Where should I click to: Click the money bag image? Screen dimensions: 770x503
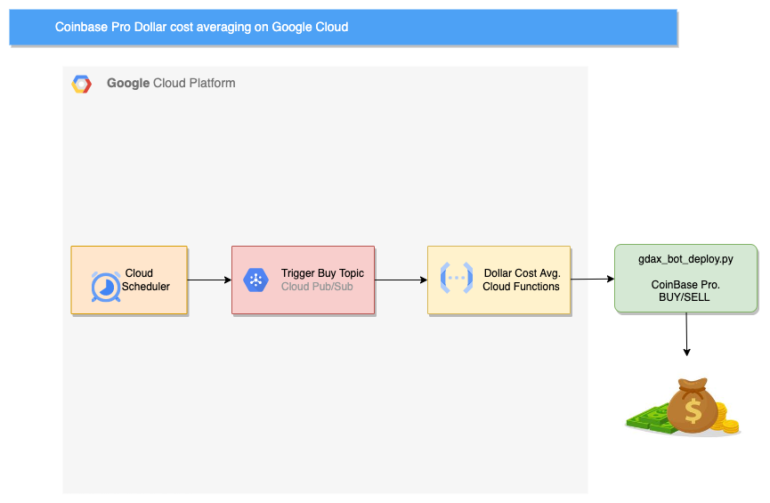pos(683,406)
